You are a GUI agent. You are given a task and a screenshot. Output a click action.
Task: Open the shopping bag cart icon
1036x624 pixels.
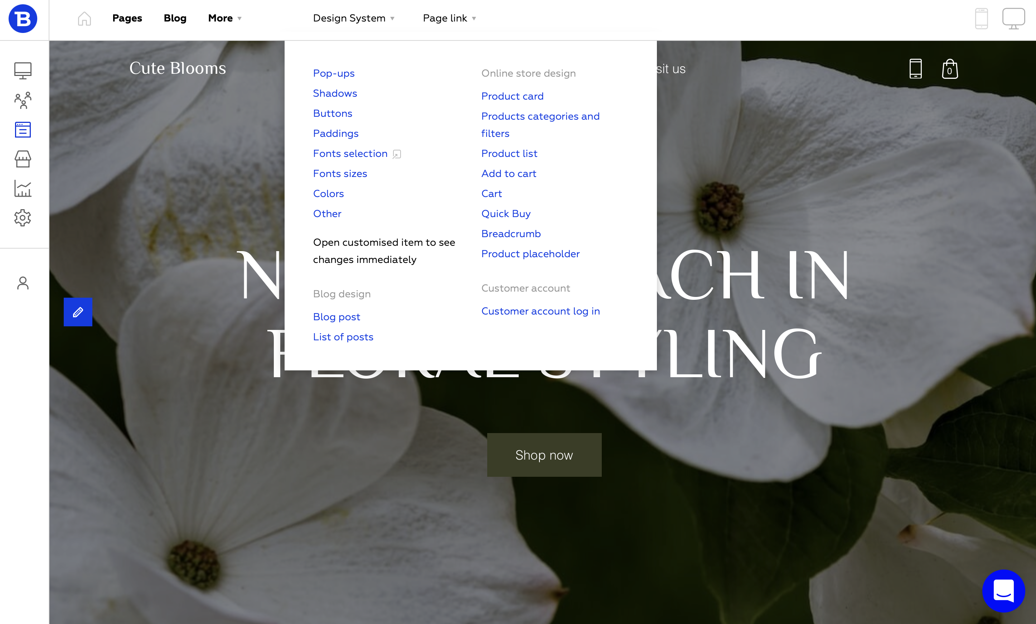tap(949, 69)
